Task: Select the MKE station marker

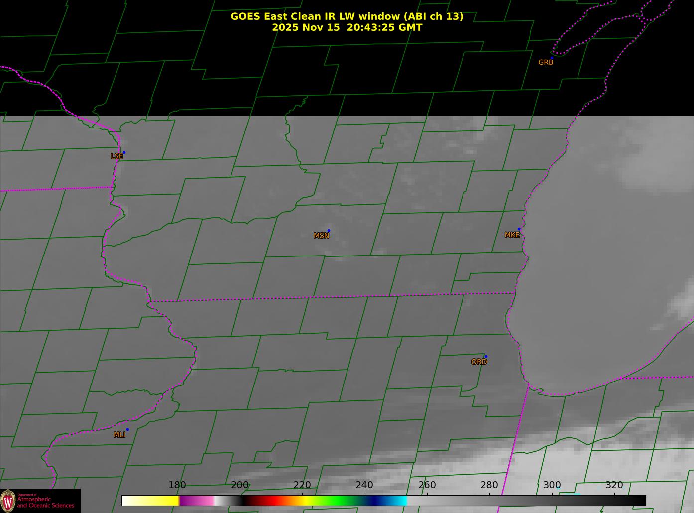Action: point(519,229)
